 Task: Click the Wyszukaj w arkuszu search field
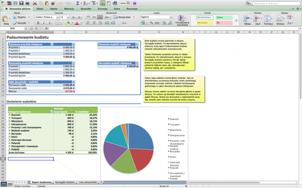pos(276,3)
